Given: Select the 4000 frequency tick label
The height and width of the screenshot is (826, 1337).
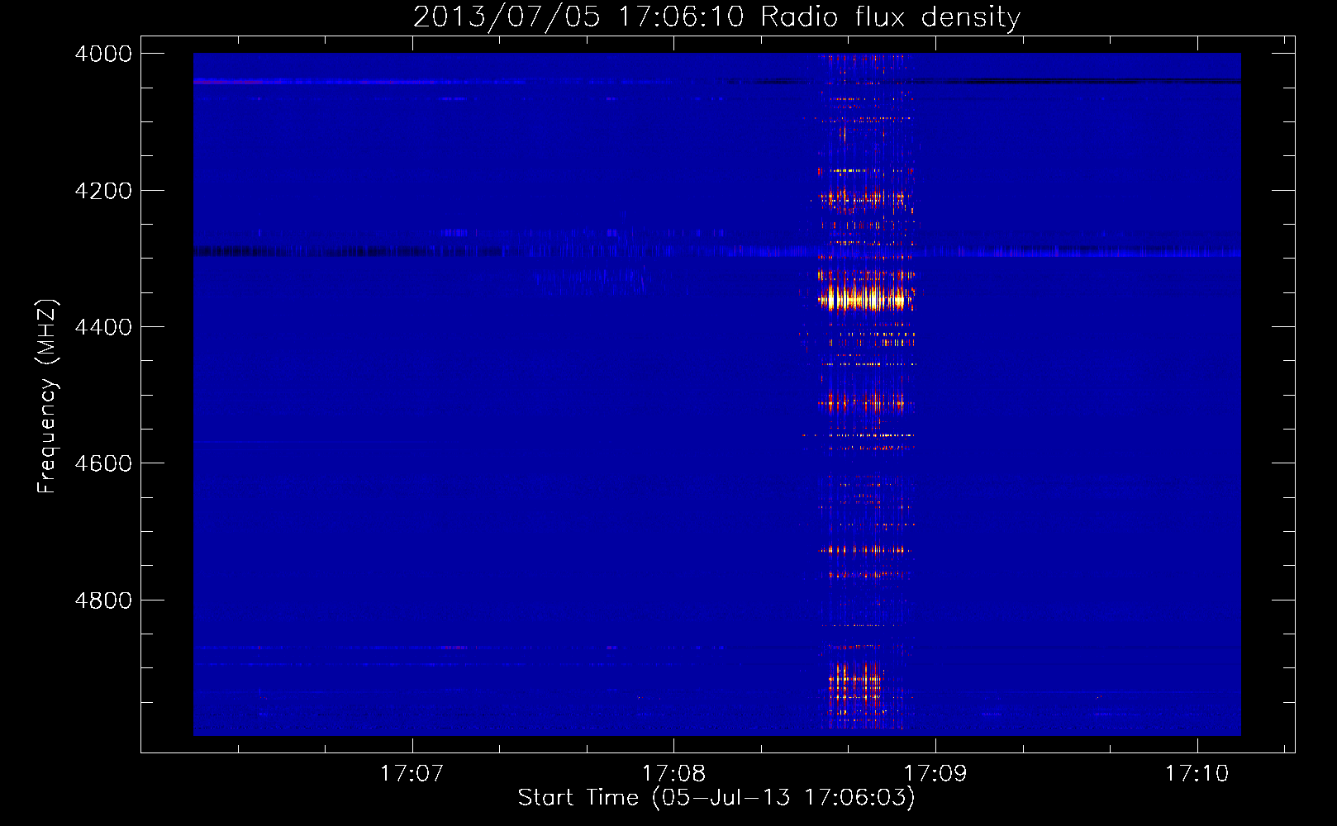Looking at the screenshot, I should [103, 54].
